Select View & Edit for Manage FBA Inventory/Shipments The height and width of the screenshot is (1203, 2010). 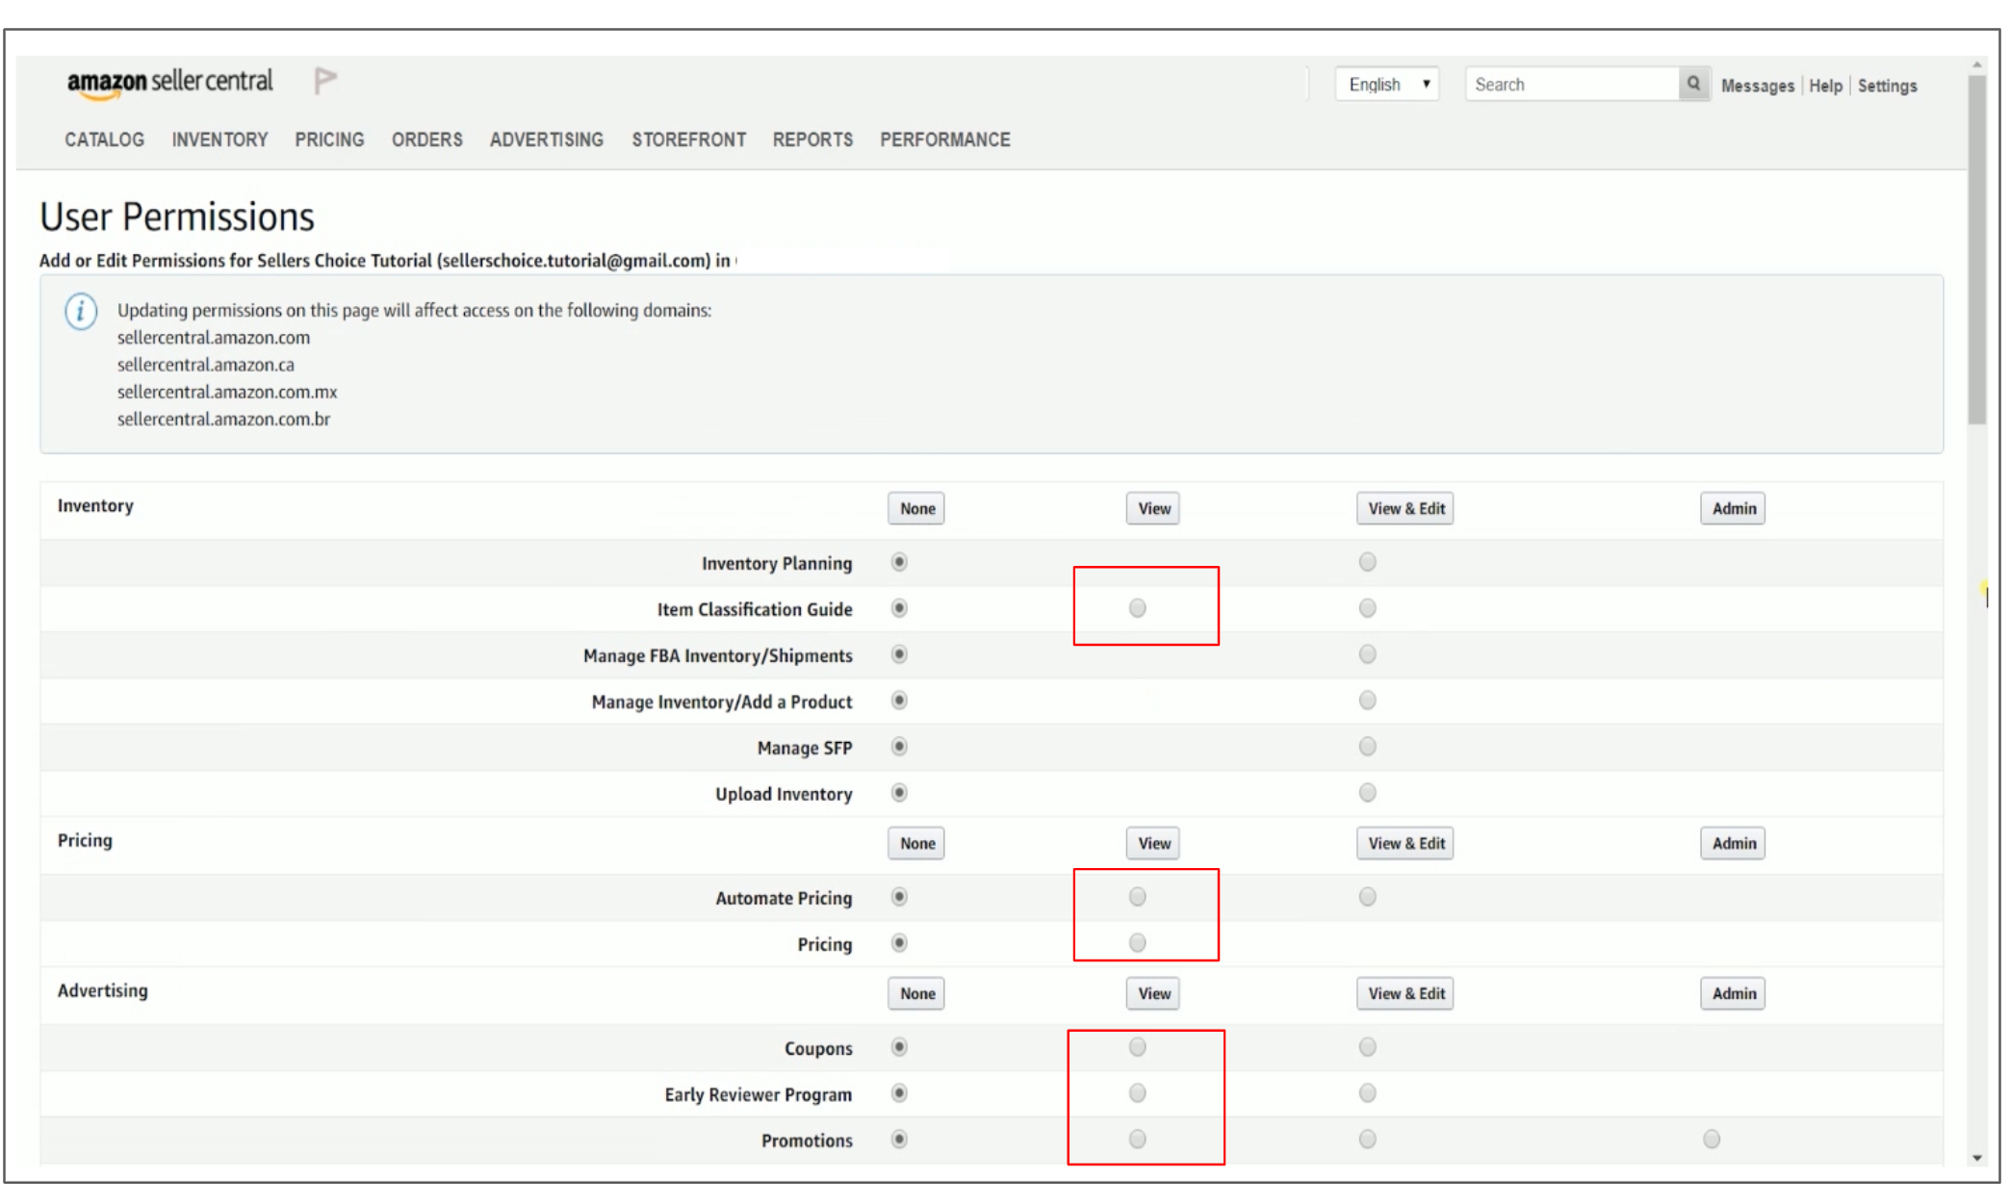1367,654
